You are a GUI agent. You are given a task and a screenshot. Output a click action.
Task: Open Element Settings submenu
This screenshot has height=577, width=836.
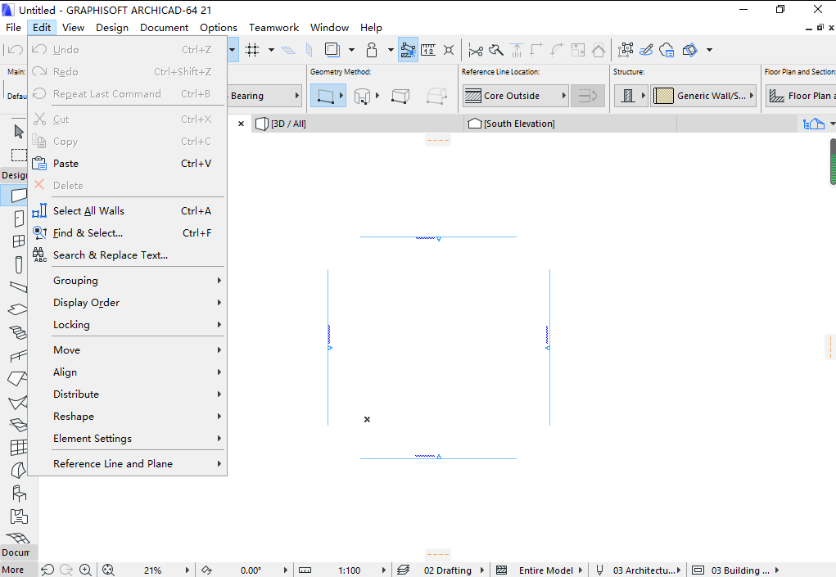tap(128, 439)
